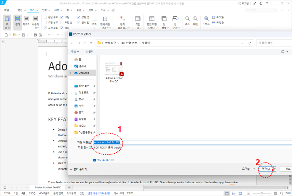Click the 새 폴더 new folder button
Screen dimensions: 292x196
[89, 52]
